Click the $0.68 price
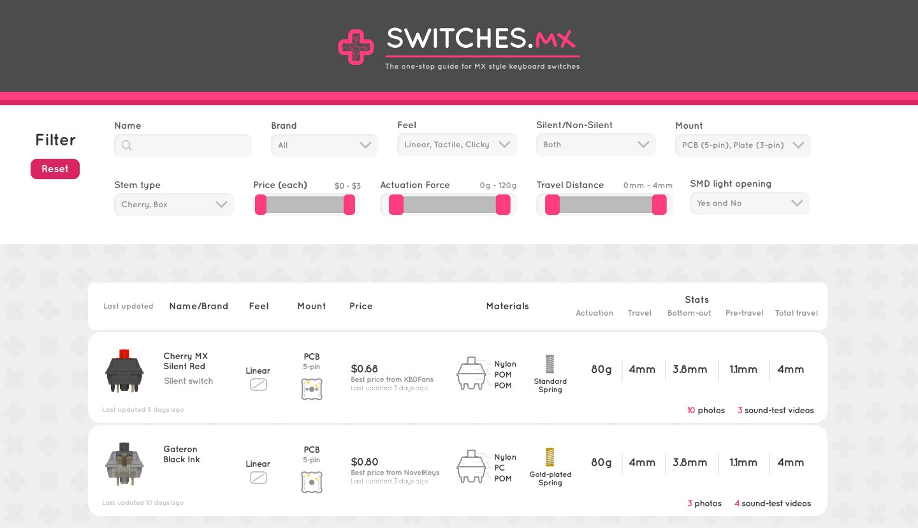This screenshot has width=918, height=528. tap(364, 369)
